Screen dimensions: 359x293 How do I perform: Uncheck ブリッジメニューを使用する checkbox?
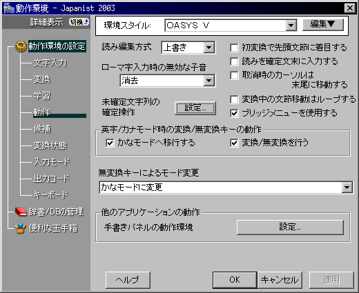pos(234,113)
